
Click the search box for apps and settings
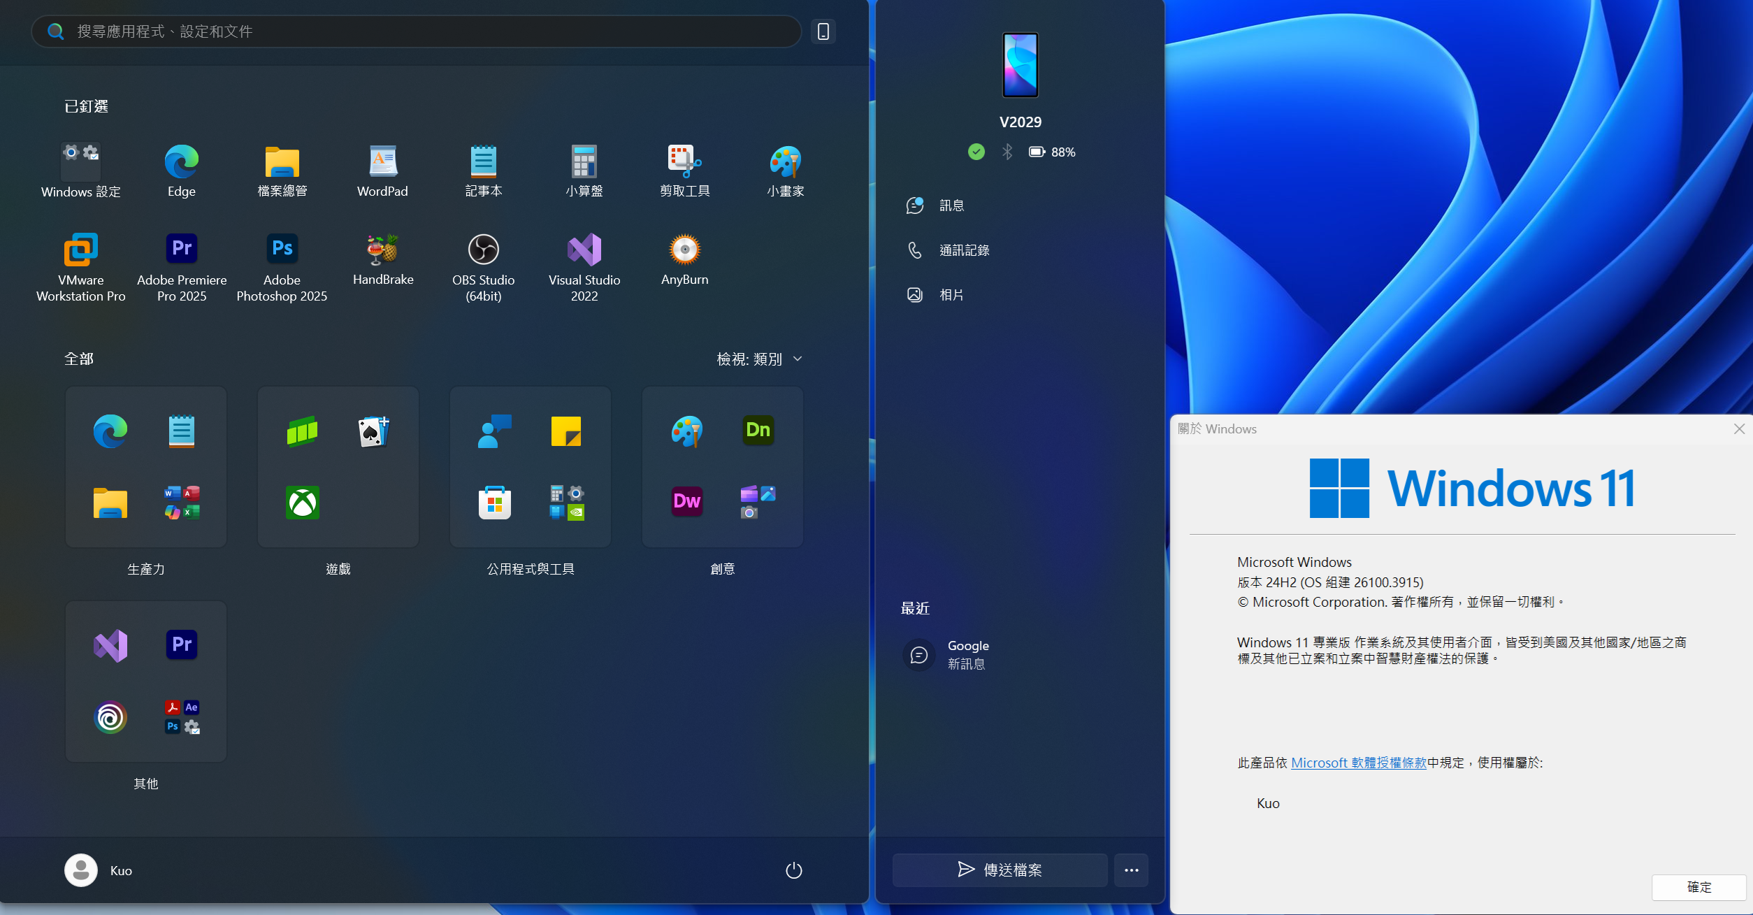point(417,31)
